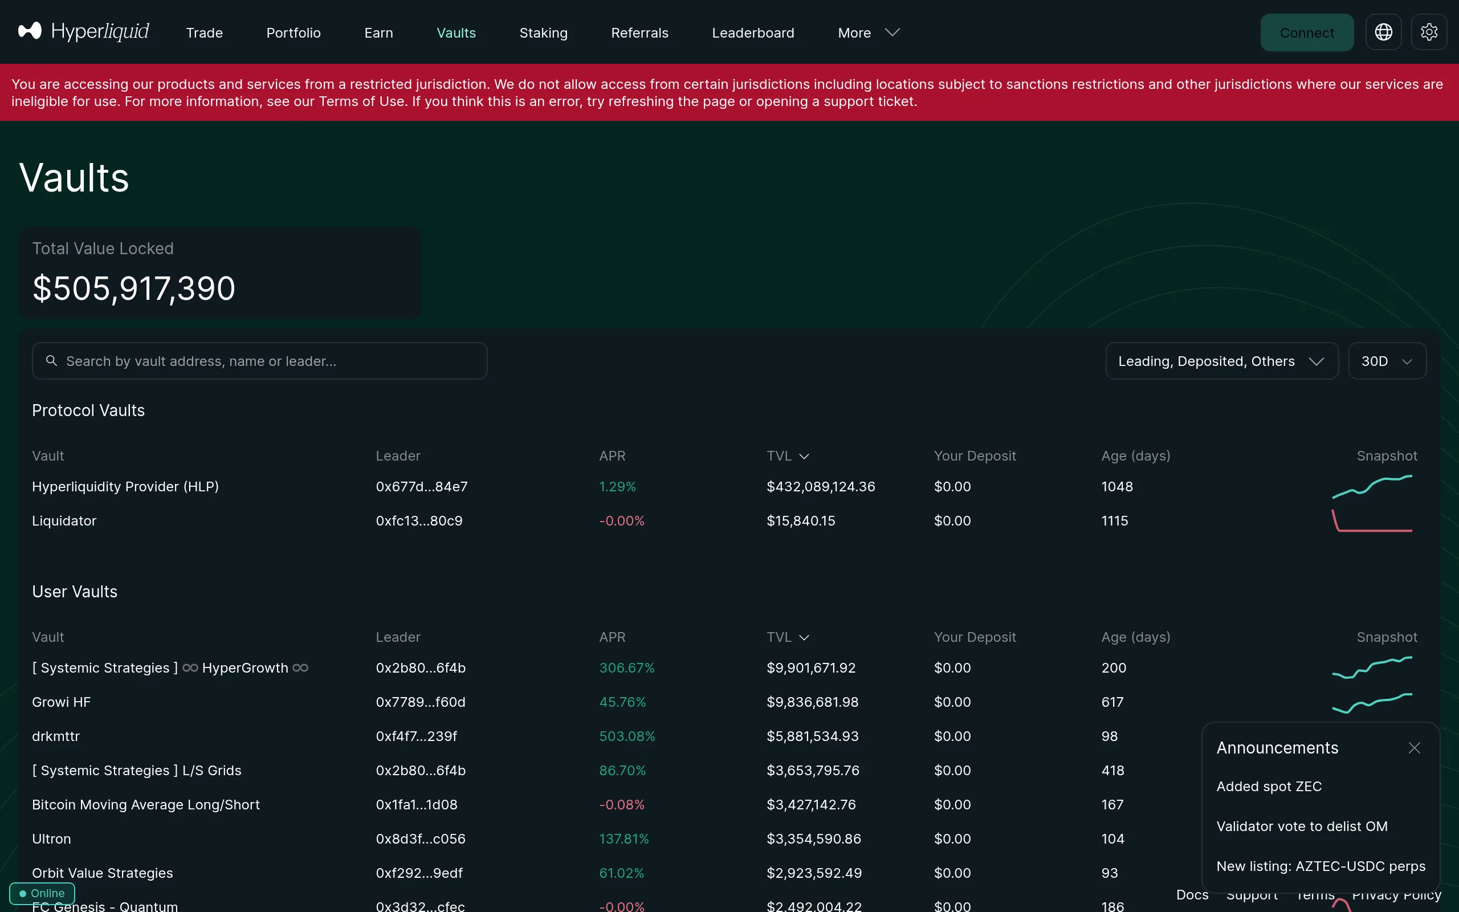Click the vault search input field
Image resolution: width=1459 pixels, height=912 pixels.
click(x=259, y=361)
